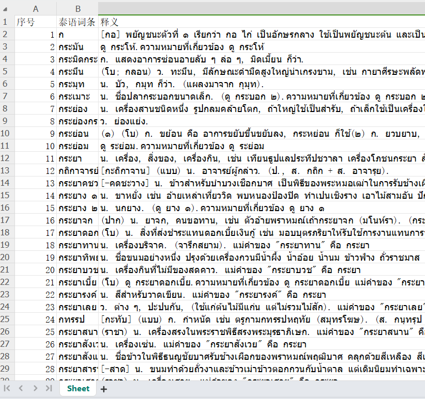Select cell กระย่อม in column B
Viewport: 425px width, 399px height.
point(77,146)
